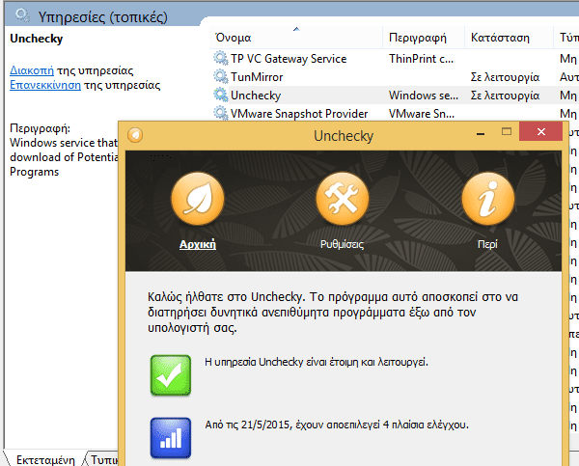
Task: Click TunMirror's Σε λειτουργία status cell
Action: pyautogui.click(x=505, y=77)
